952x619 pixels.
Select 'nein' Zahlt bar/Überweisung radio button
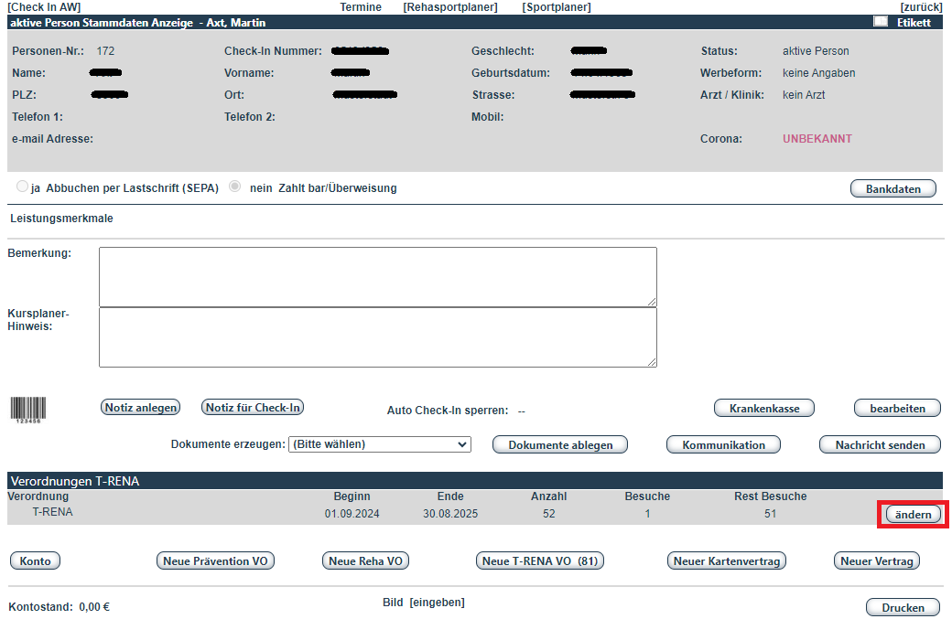(x=235, y=187)
